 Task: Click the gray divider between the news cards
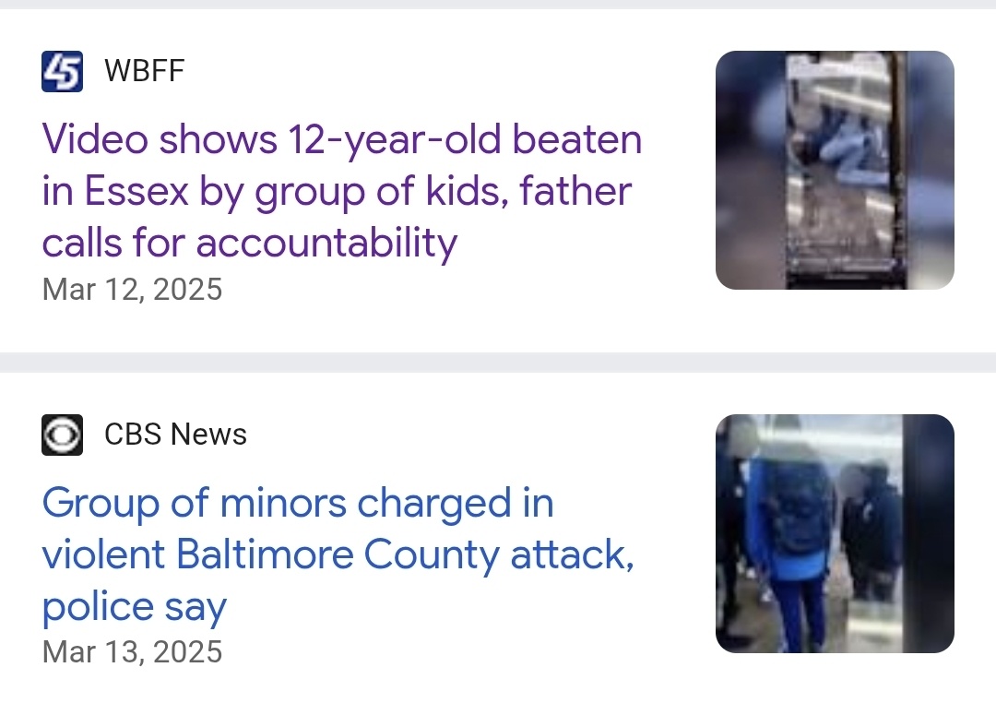pyautogui.click(x=498, y=362)
